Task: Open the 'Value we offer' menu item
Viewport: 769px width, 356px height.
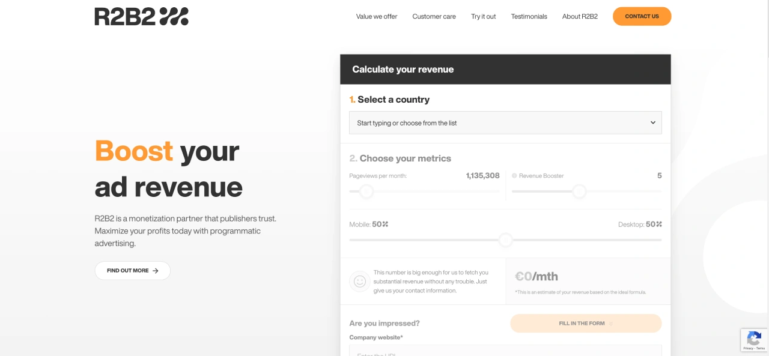Action: 377,16
